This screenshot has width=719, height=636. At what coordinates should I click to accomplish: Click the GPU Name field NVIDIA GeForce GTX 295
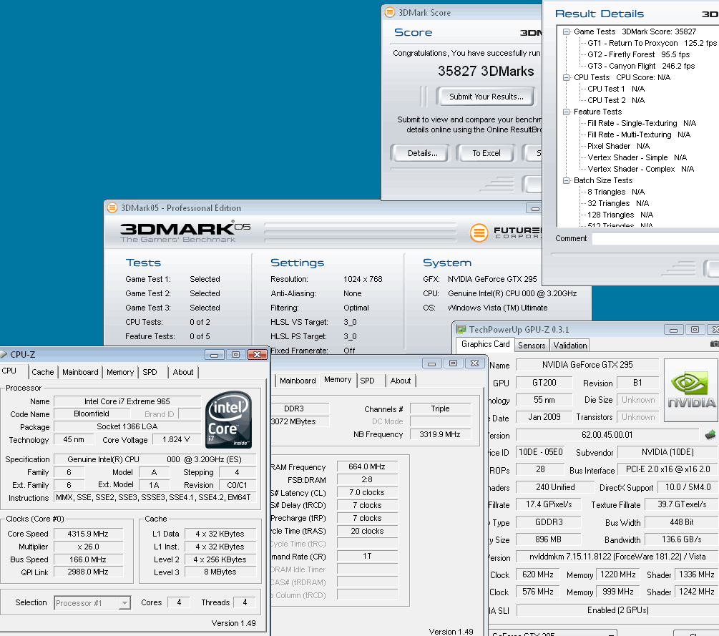pos(587,365)
